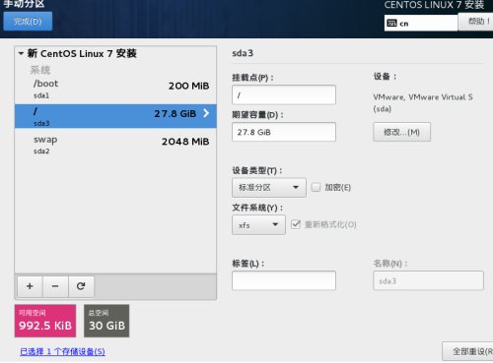493x363 pixels.
Task: Click the minus icon to remove selected partition
Action: coord(55,286)
